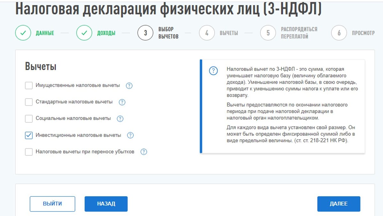This screenshot has height=216, width=383.
Task: Select step 3 circle Выбор вычетов
Action: click(146, 33)
